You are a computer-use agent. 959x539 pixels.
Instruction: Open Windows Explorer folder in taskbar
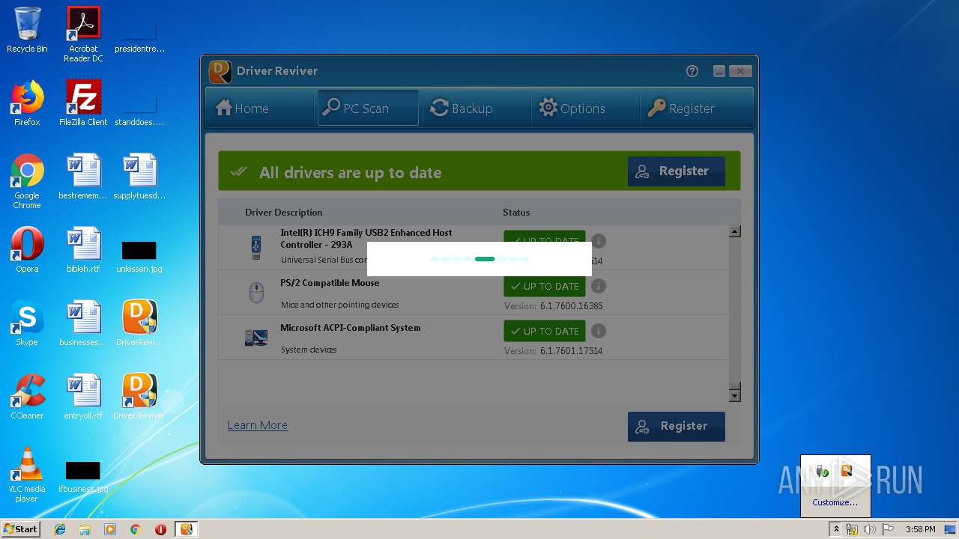tap(85, 529)
